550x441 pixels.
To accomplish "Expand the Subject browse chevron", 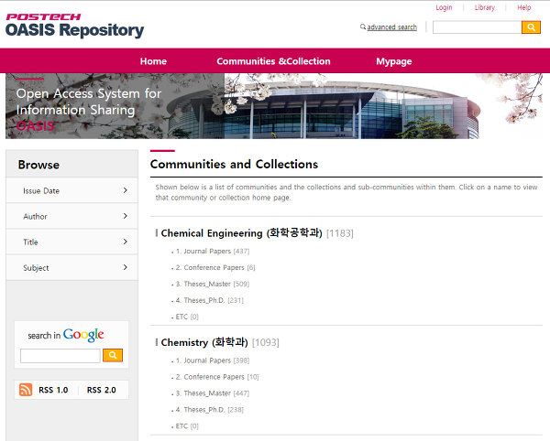I will (x=126, y=267).
